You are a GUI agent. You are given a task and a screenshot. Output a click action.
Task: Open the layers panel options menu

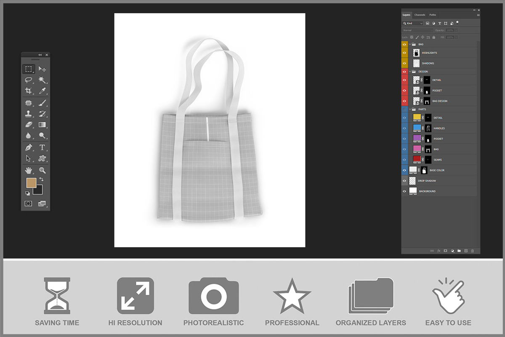coord(478,15)
